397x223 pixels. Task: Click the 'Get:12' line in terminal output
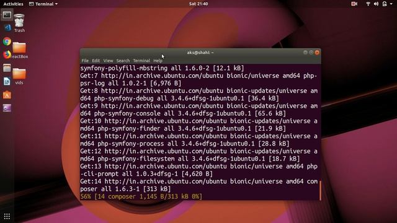click(x=198, y=151)
